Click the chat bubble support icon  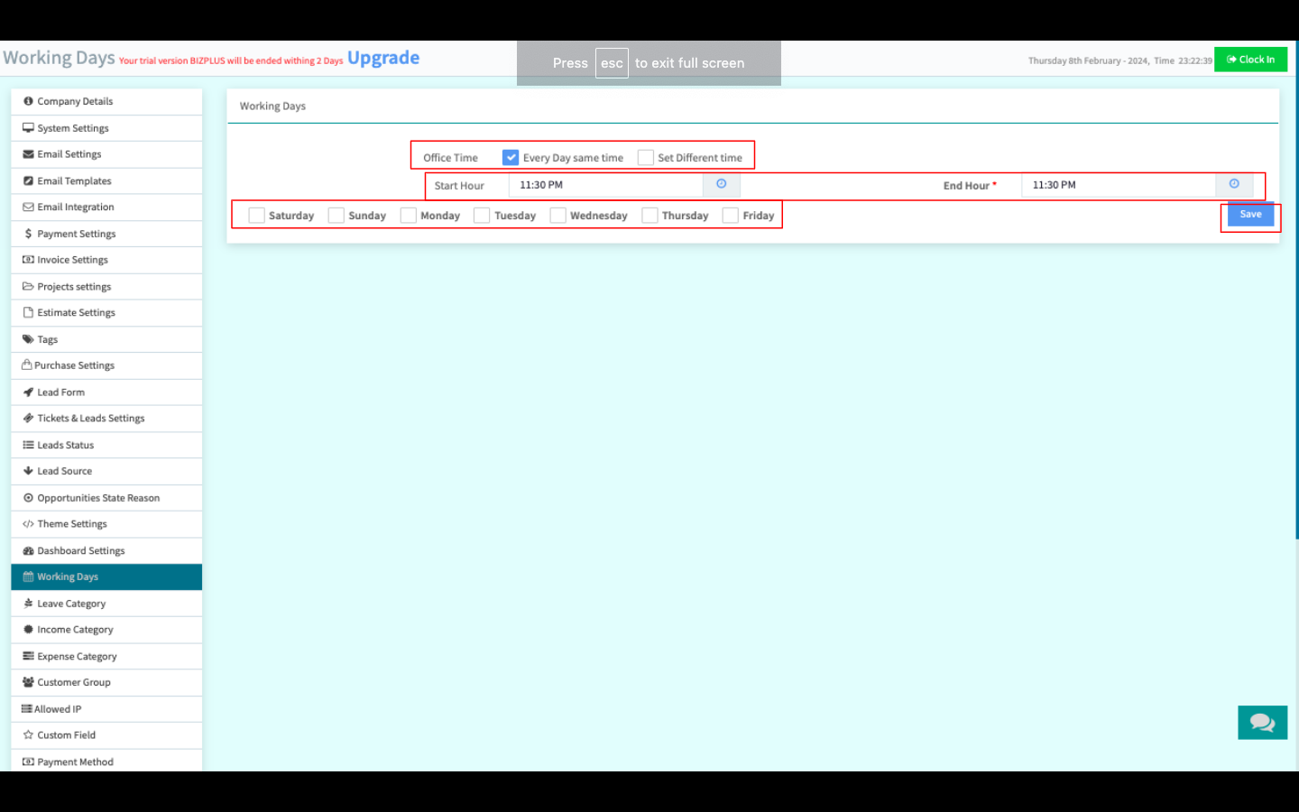click(1262, 723)
